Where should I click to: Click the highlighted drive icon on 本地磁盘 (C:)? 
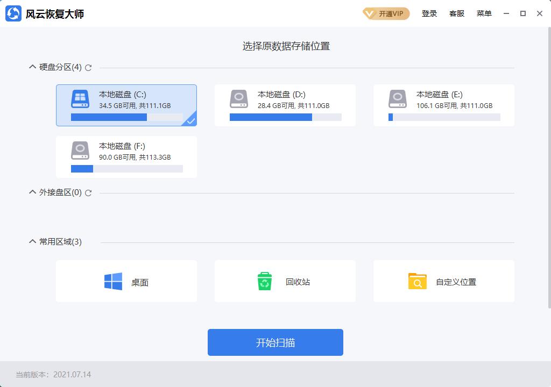click(79, 99)
